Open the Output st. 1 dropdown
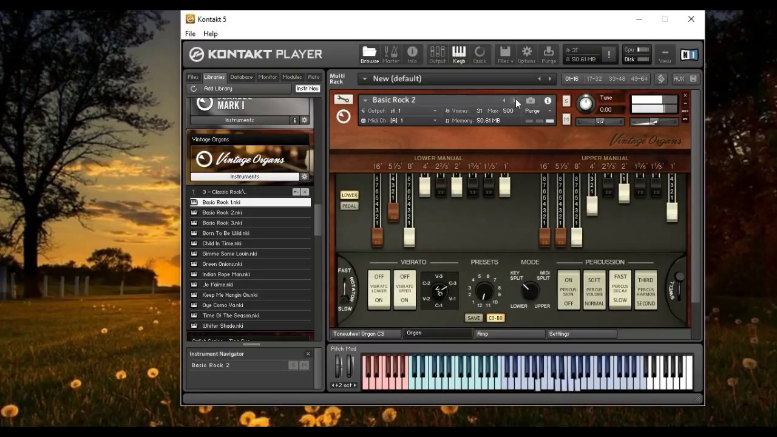 [435, 111]
